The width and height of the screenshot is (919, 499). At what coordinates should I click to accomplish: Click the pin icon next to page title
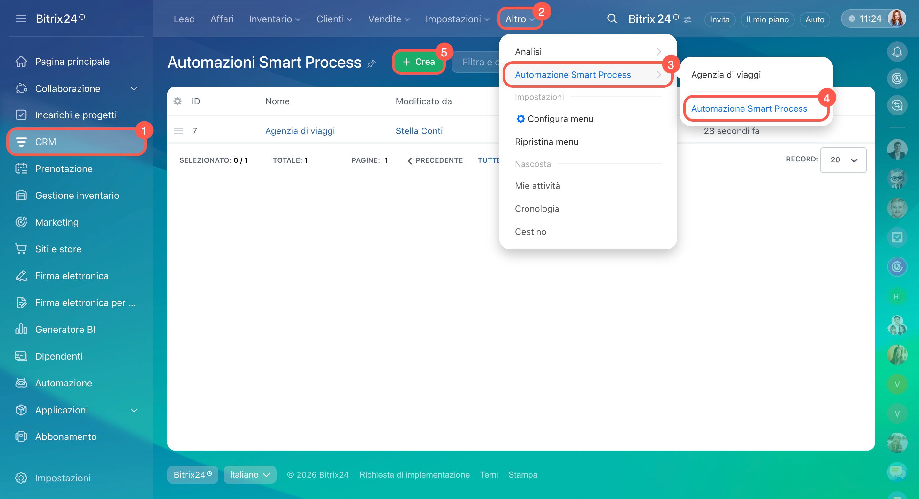(x=371, y=64)
